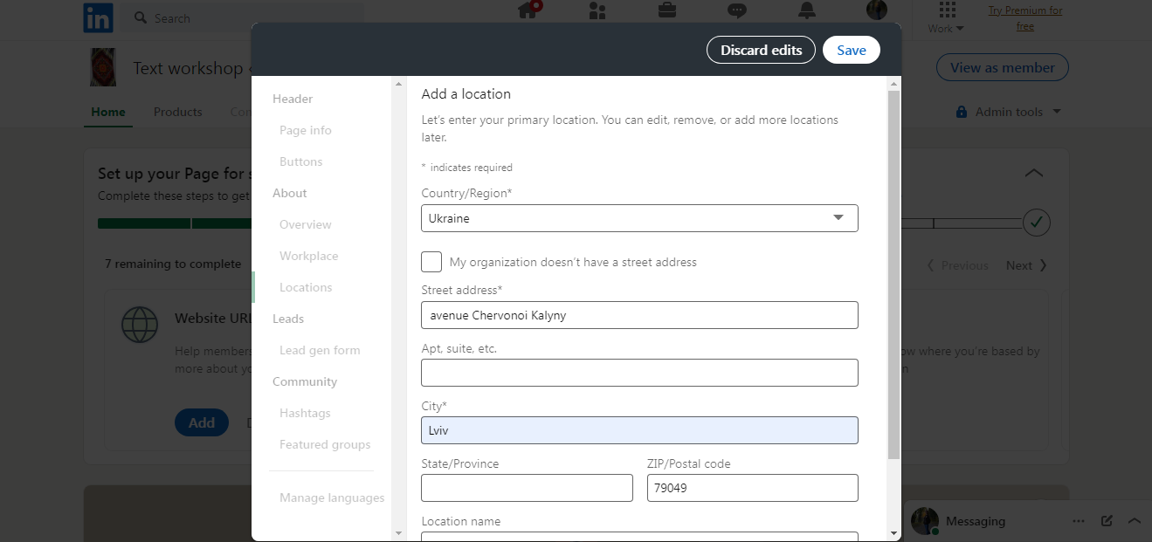
Task: Open Buttons in the sidebar
Action: 301,161
